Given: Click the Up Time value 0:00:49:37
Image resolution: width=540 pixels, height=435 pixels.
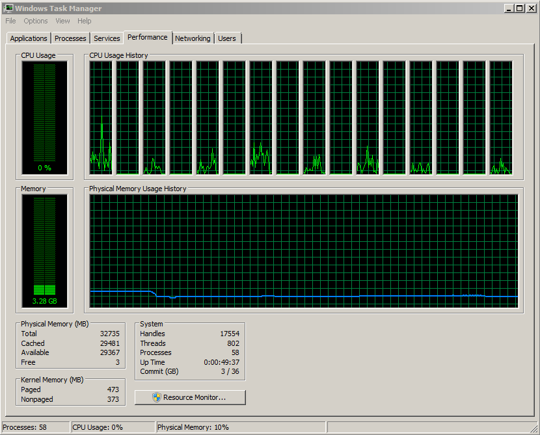Looking at the screenshot, I should (x=221, y=362).
